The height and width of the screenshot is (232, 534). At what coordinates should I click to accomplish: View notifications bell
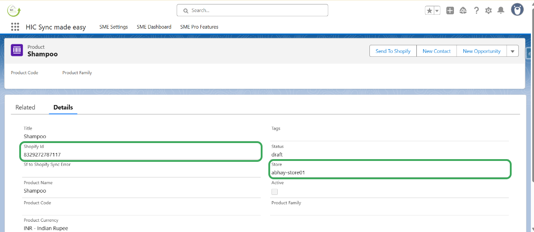(501, 11)
